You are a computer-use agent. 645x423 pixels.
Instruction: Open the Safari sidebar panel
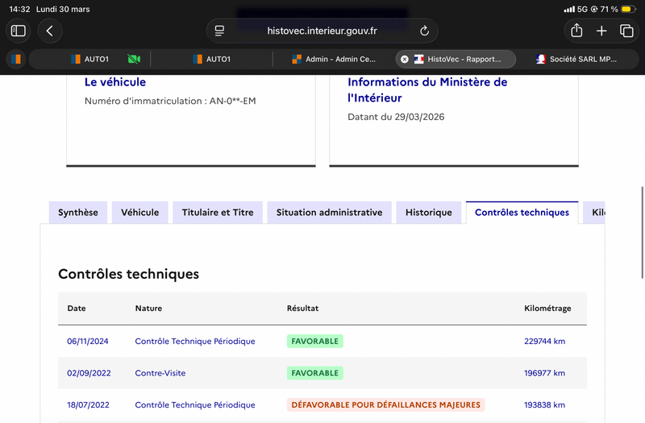coord(19,31)
